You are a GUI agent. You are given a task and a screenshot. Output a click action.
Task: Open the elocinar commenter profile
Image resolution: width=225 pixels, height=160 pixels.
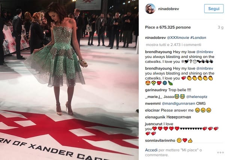coord(152,110)
